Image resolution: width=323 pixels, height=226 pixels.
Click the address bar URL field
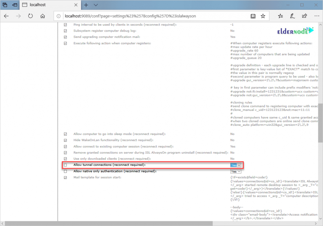tap(151, 16)
